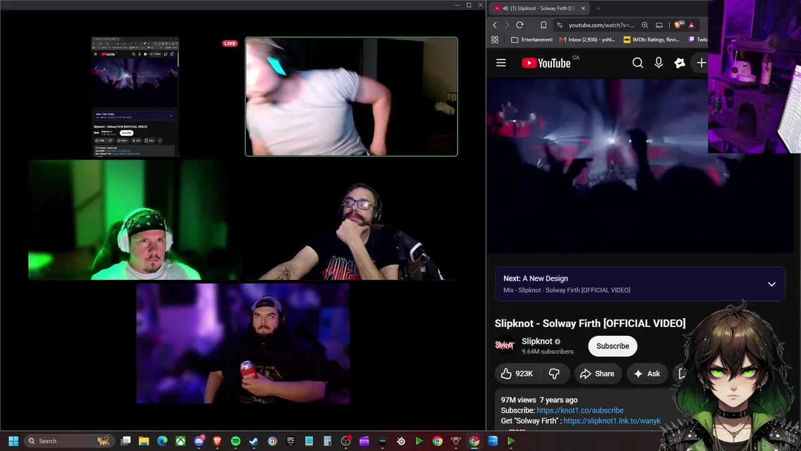Image resolution: width=801 pixels, height=451 pixels.
Task: Launch Discord from the taskbar
Action: [x=199, y=441]
